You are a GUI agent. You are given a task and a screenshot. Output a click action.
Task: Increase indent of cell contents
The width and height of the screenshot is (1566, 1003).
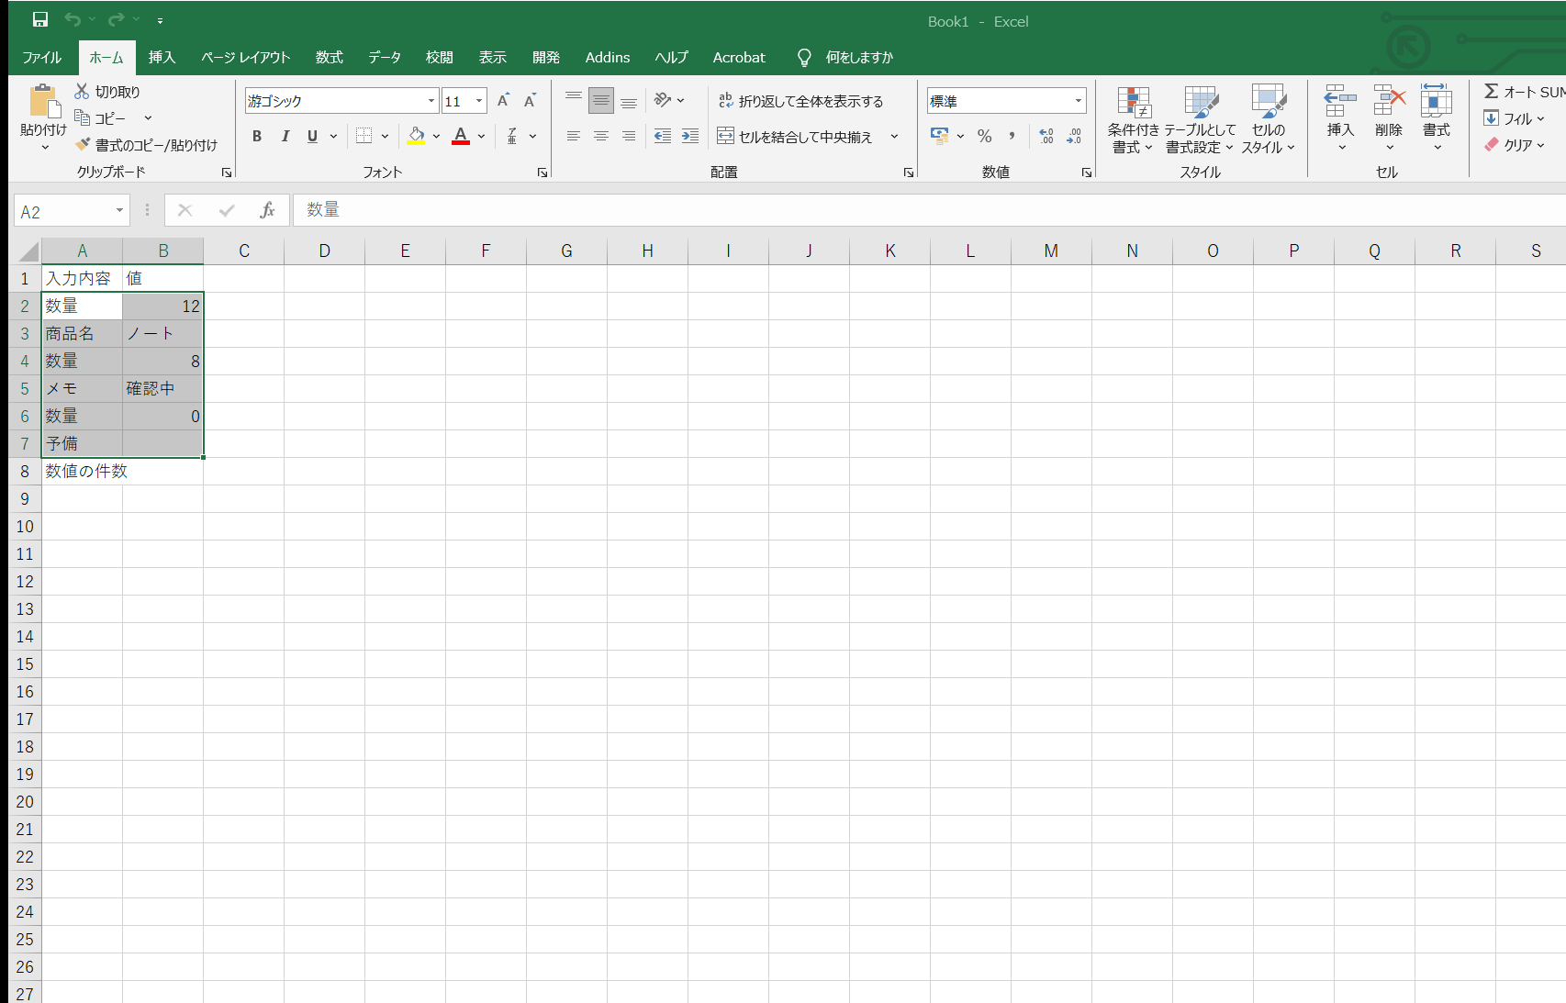tap(690, 136)
